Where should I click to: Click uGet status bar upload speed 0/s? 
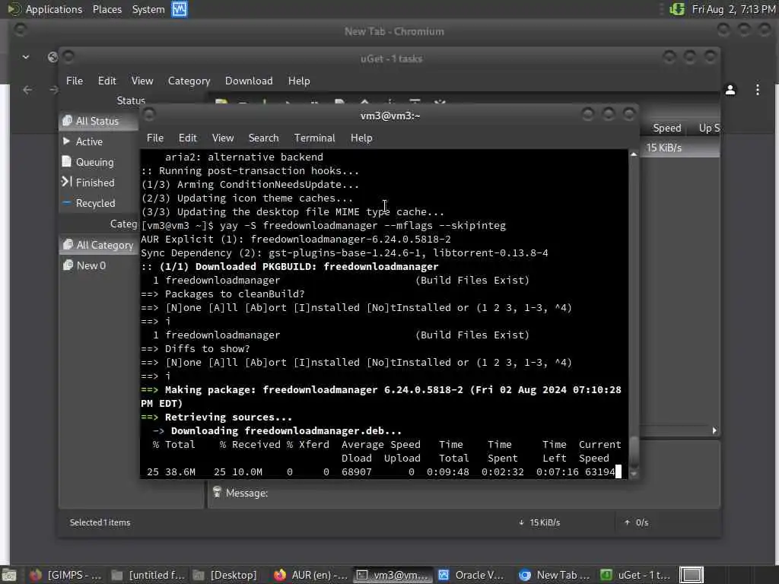637,522
